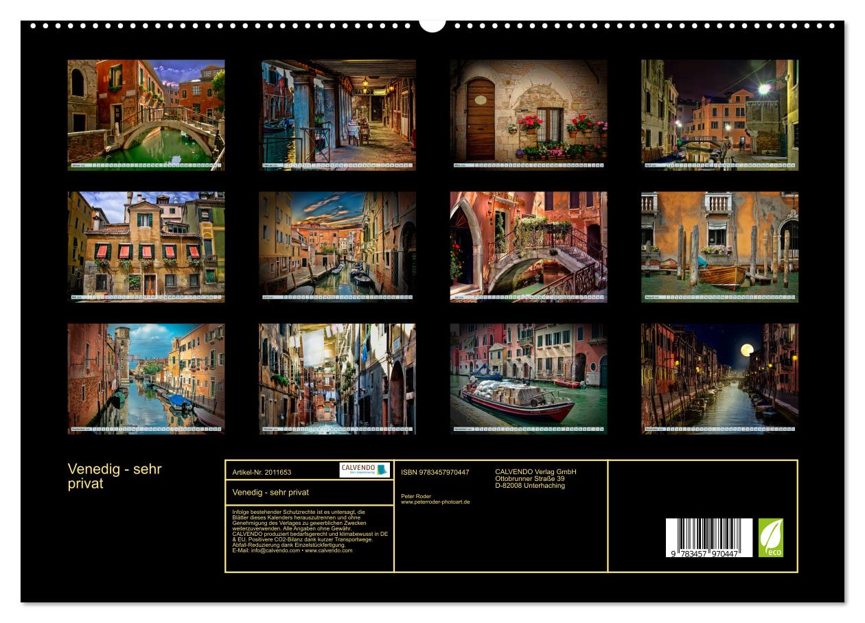Screen dimensions: 865x623
Task: Click the December date strip under moonlit canal
Action: (x=719, y=430)
